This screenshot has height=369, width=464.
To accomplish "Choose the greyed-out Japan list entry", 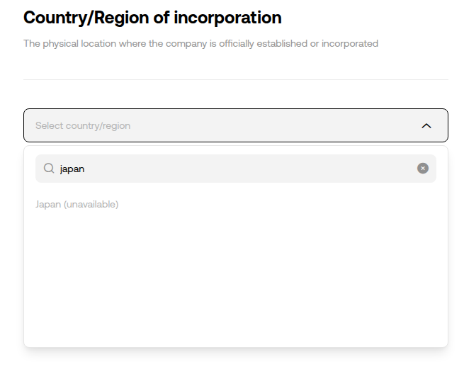I will tap(77, 204).
